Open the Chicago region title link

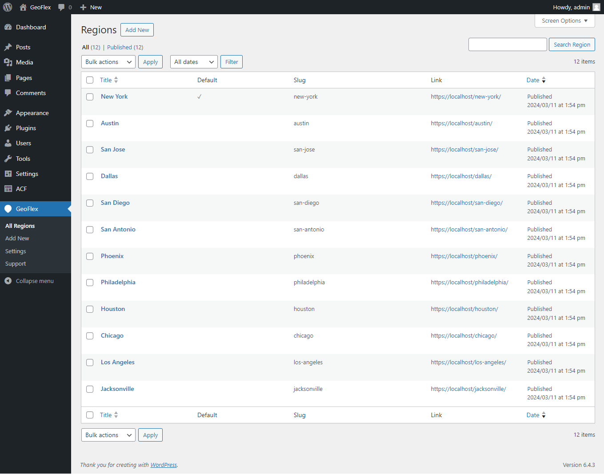click(x=112, y=335)
